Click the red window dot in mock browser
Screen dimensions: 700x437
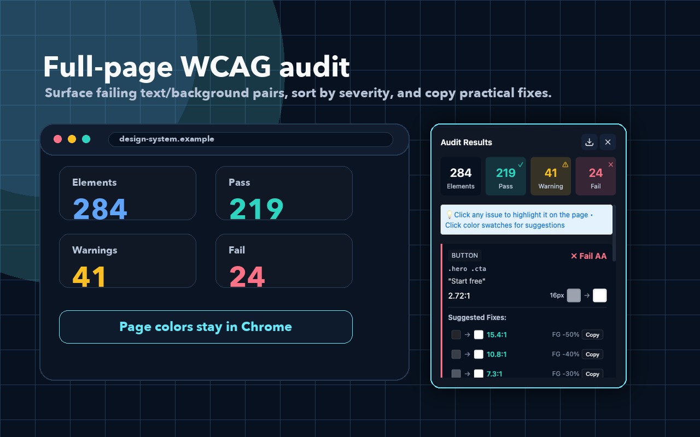pyautogui.click(x=57, y=139)
